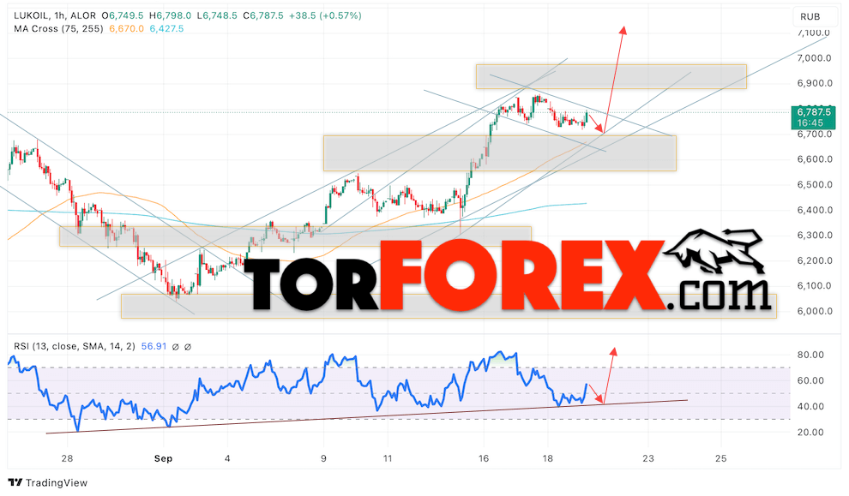Click the RSI value 56.91
Screen dimensions: 849x496
[x=154, y=346]
